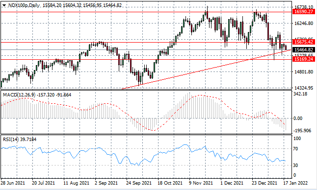
Task: Click the 14324.95 price scale value
Action: pyautogui.click(x=304, y=88)
